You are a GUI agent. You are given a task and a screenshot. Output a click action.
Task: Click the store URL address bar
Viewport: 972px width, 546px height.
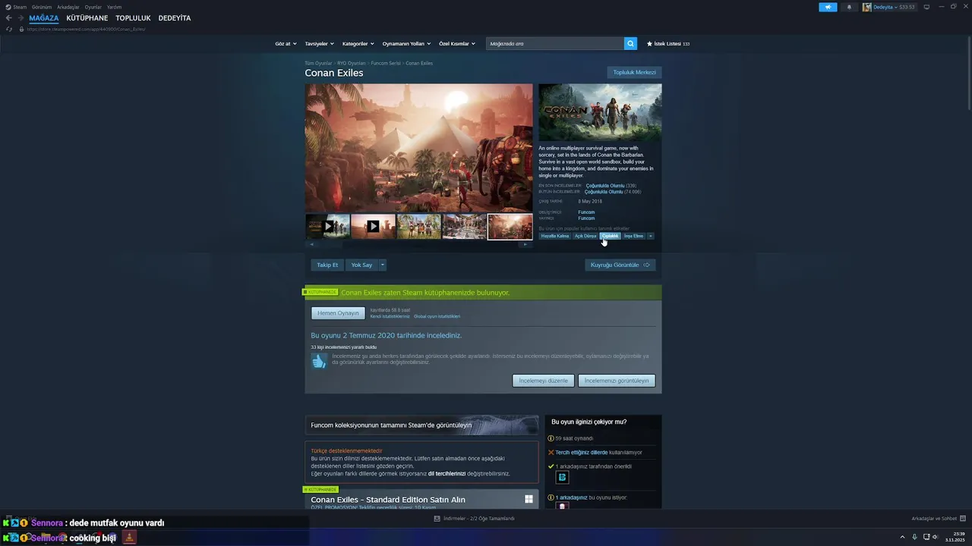pyautogui.click(x=86, y=29)
